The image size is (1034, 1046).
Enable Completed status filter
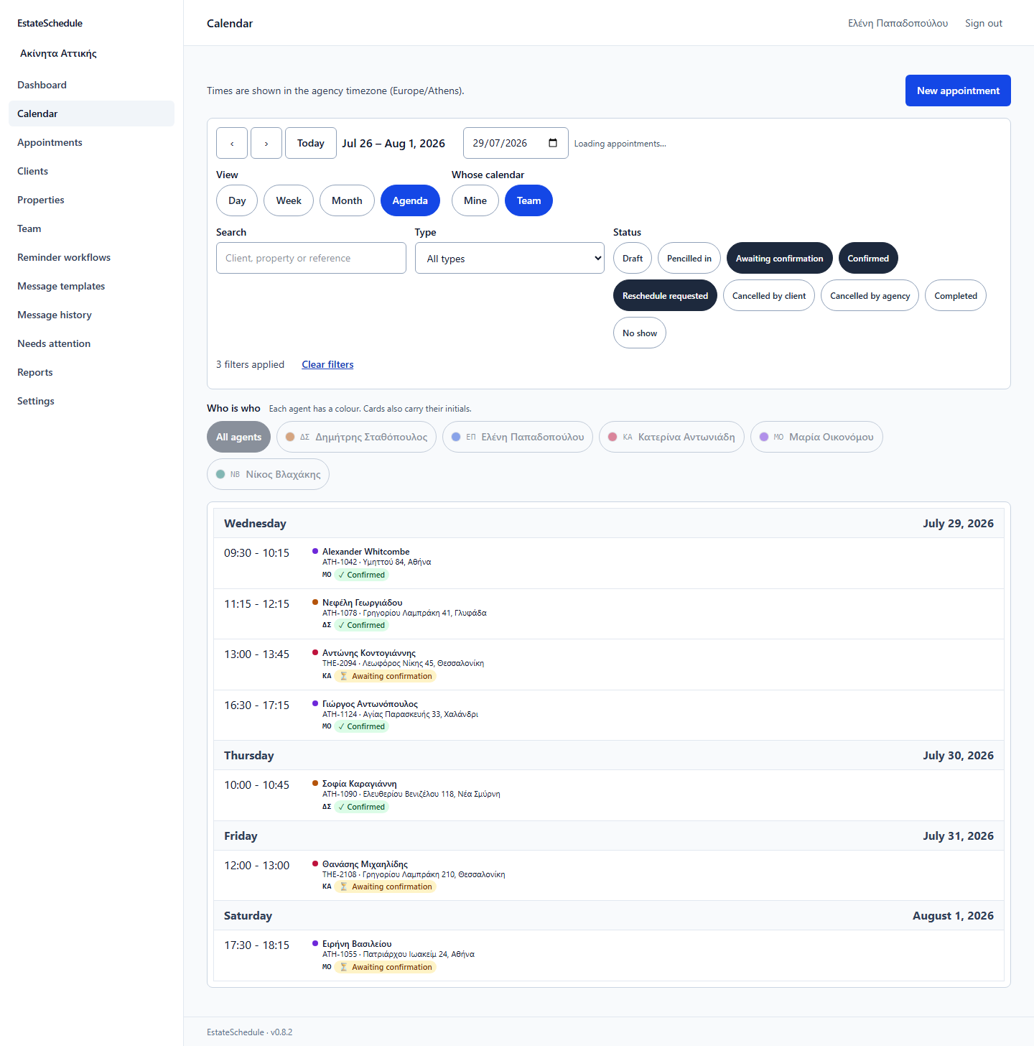956,295
